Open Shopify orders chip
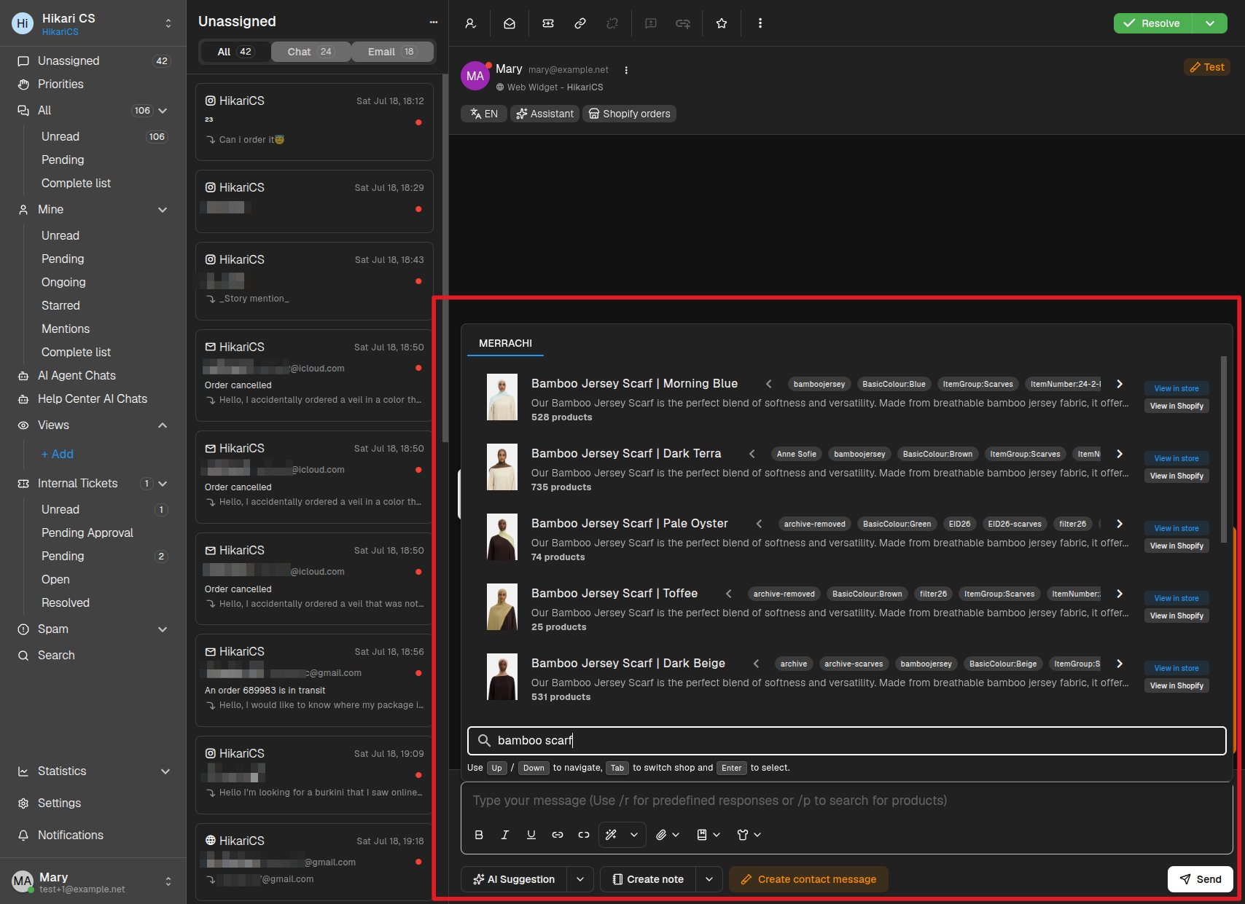The height and width of the screenshot is (904, 1245). [629, 114]
